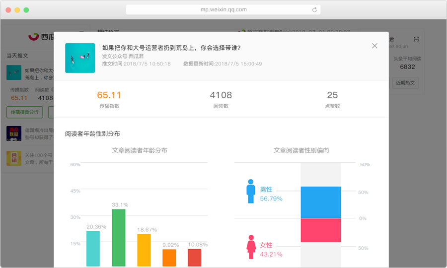Image resolution: width=447 pixels, height=268 pixels.
Task: Click the orange 65.11 传播指数 value in popup
Action: coord(109,95)
